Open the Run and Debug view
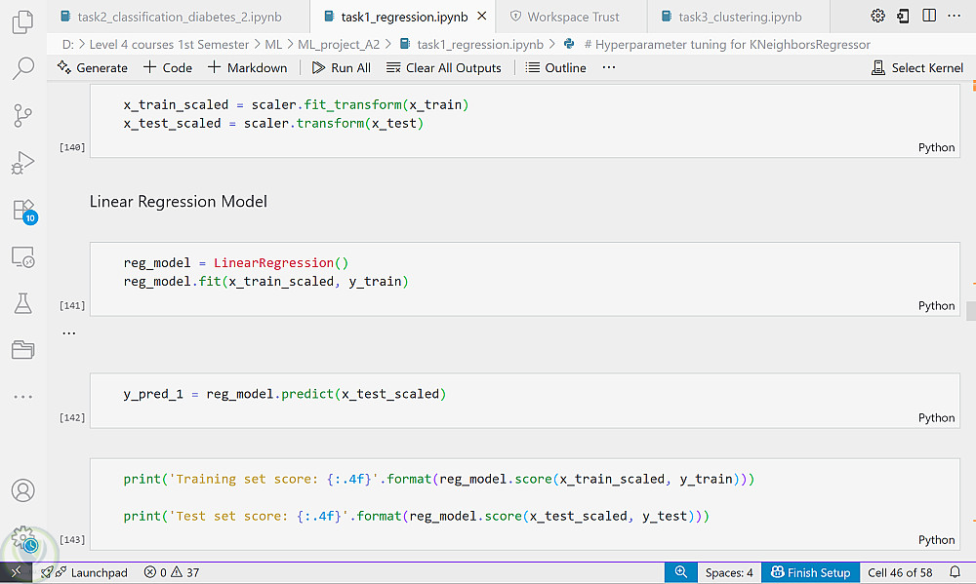The height and width of the screenshot is (584, 976). [23, 162]
